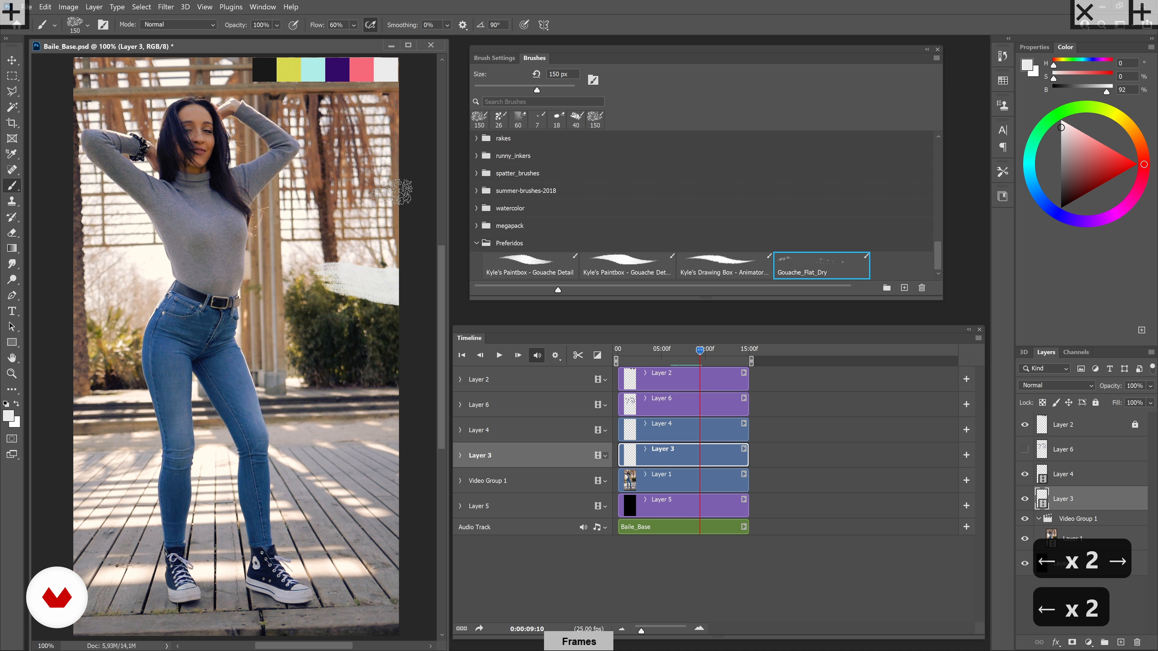1158x651 pixels.
Task: Click the Hue slider in Color panel
Action: [x=1082, y=60]
